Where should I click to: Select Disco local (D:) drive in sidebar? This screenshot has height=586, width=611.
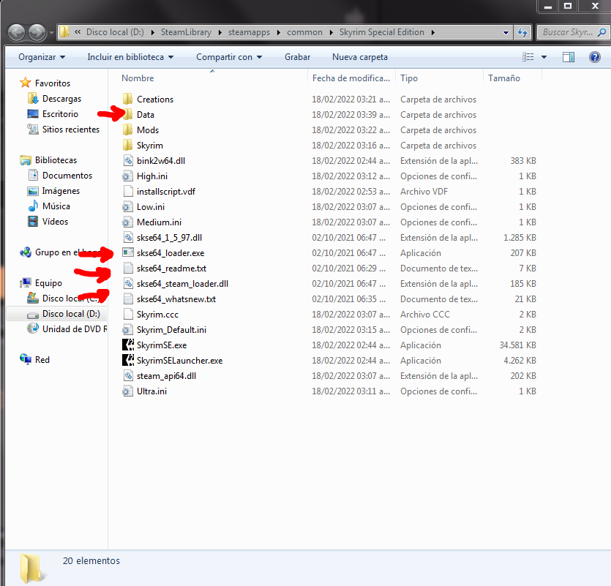(x=71, y=314)
